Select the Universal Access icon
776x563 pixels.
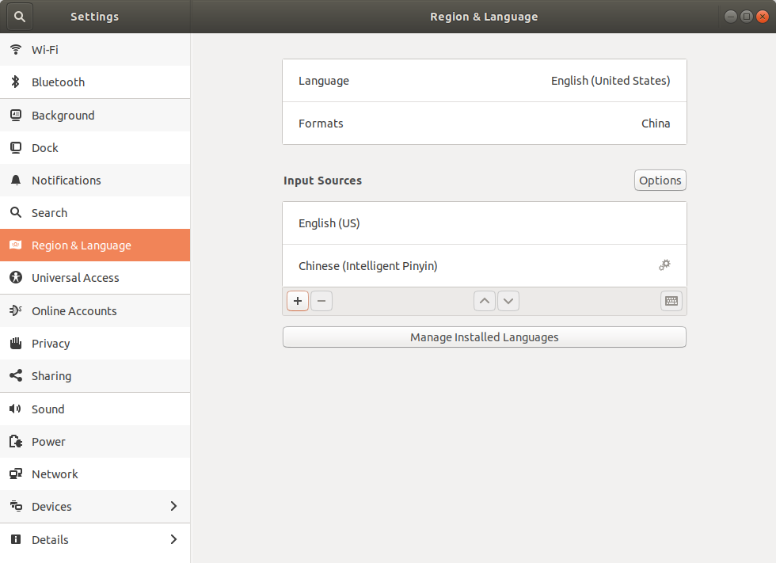pos(15,278)
